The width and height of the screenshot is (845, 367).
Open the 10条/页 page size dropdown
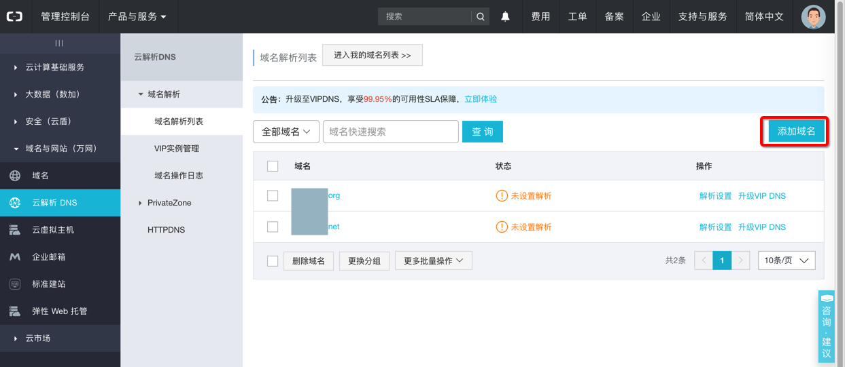tap(787, 260)
